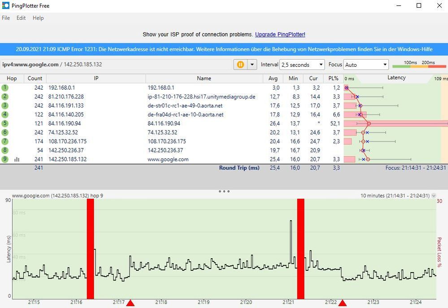Open the 10 minutes time range dropdown arrow
The width and height of the screenshot is (448, 308).
click(434, 196)
